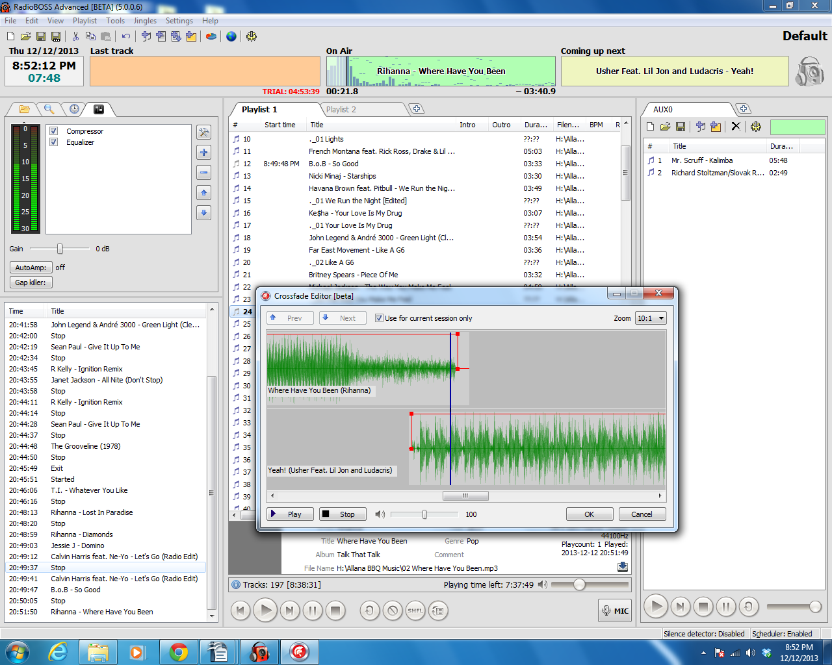Click the AUX0 player Play button
Screen dimensions: 832x665
click(x=656, y=607)
